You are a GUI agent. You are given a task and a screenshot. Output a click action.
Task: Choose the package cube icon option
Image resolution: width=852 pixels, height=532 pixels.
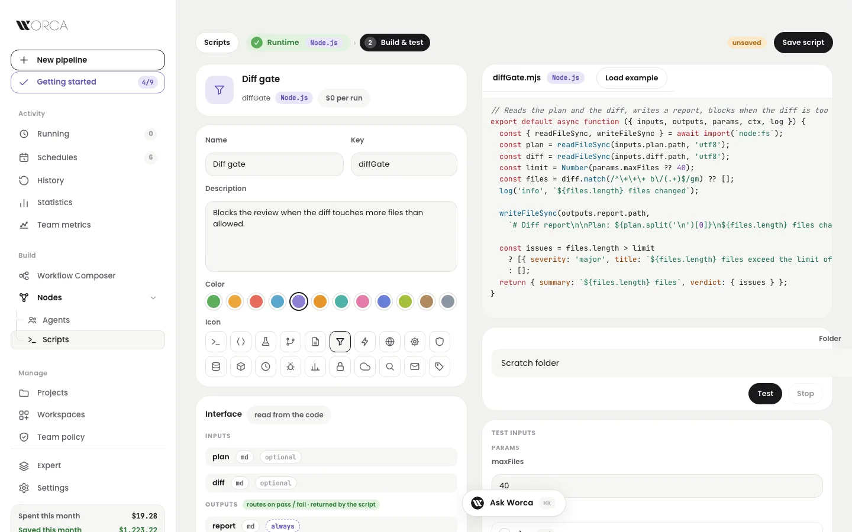[x=241, y=366]
